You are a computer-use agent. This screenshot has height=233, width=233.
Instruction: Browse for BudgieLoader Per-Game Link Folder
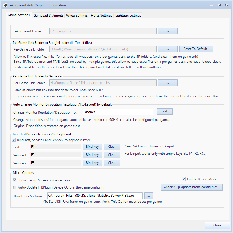pyautogui.click(x=168, y=49)
